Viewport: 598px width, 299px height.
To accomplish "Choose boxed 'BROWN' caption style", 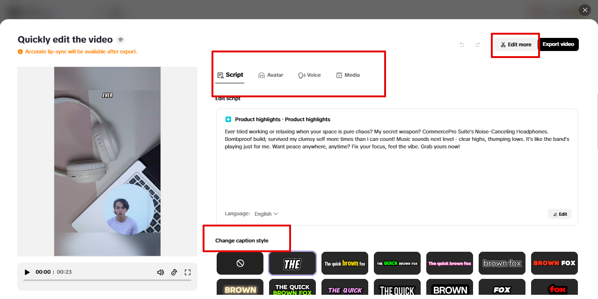I will (x=450, y=287).
